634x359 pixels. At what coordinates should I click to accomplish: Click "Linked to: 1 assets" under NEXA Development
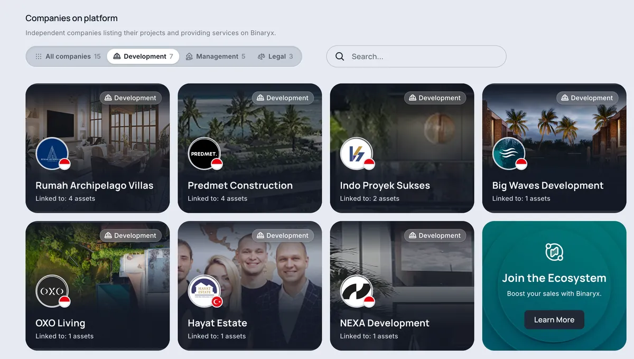tap(369, 336)
